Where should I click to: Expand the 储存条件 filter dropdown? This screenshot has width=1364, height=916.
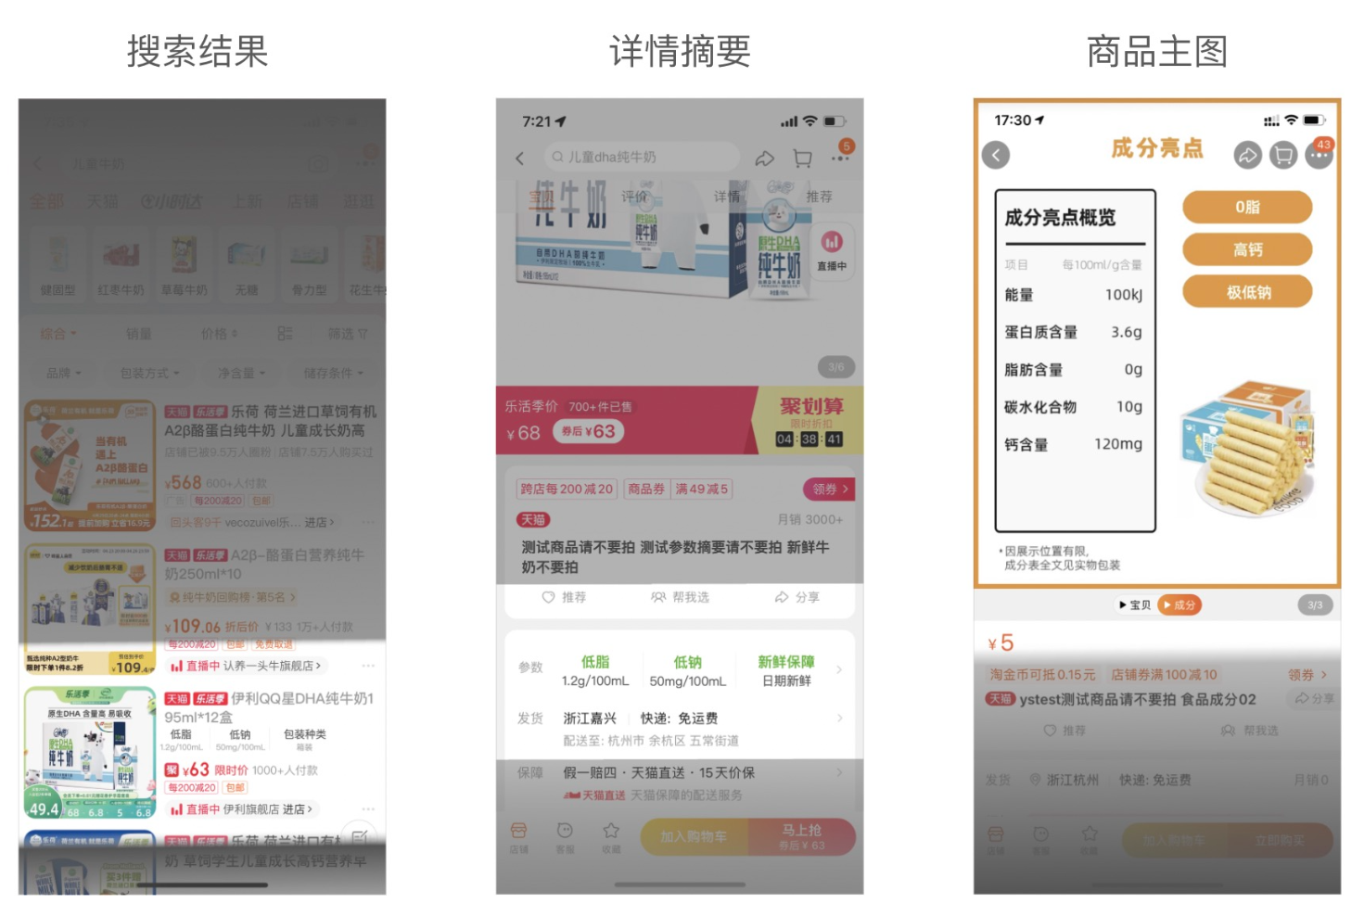point(334,373)
